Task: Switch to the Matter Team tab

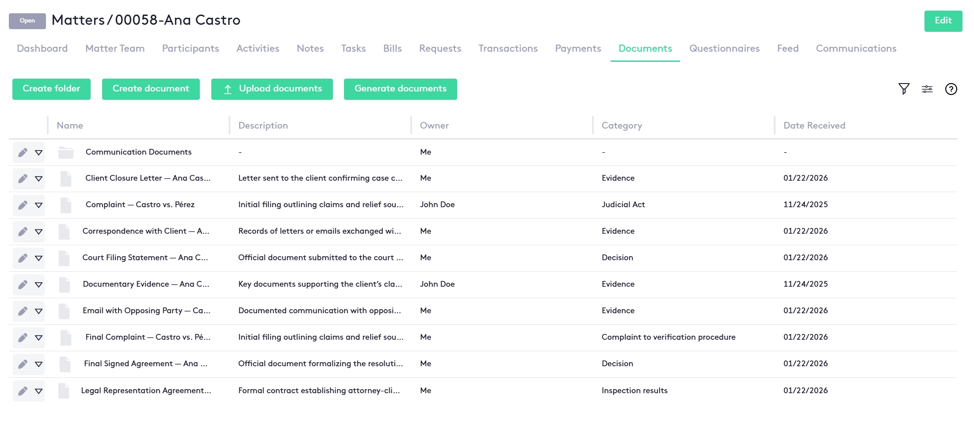Action: click(x=115, y=49)
